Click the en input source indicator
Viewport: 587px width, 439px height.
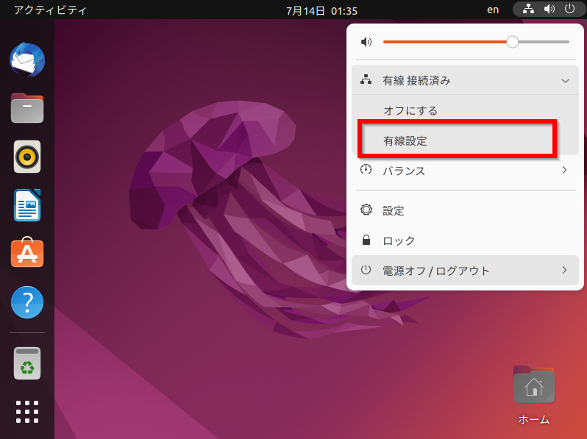click(x=493, y=10)
